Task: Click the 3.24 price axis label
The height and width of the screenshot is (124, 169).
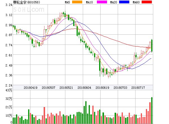Action: (x=9, y=5)
